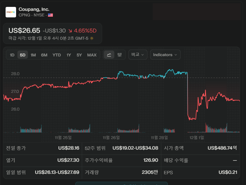Click the 52주 범위 US$19.02-US$34.08 value

[135, 148]
